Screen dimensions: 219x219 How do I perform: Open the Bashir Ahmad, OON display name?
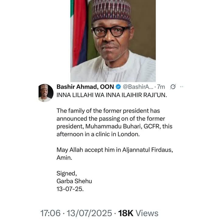coord(85,87)
